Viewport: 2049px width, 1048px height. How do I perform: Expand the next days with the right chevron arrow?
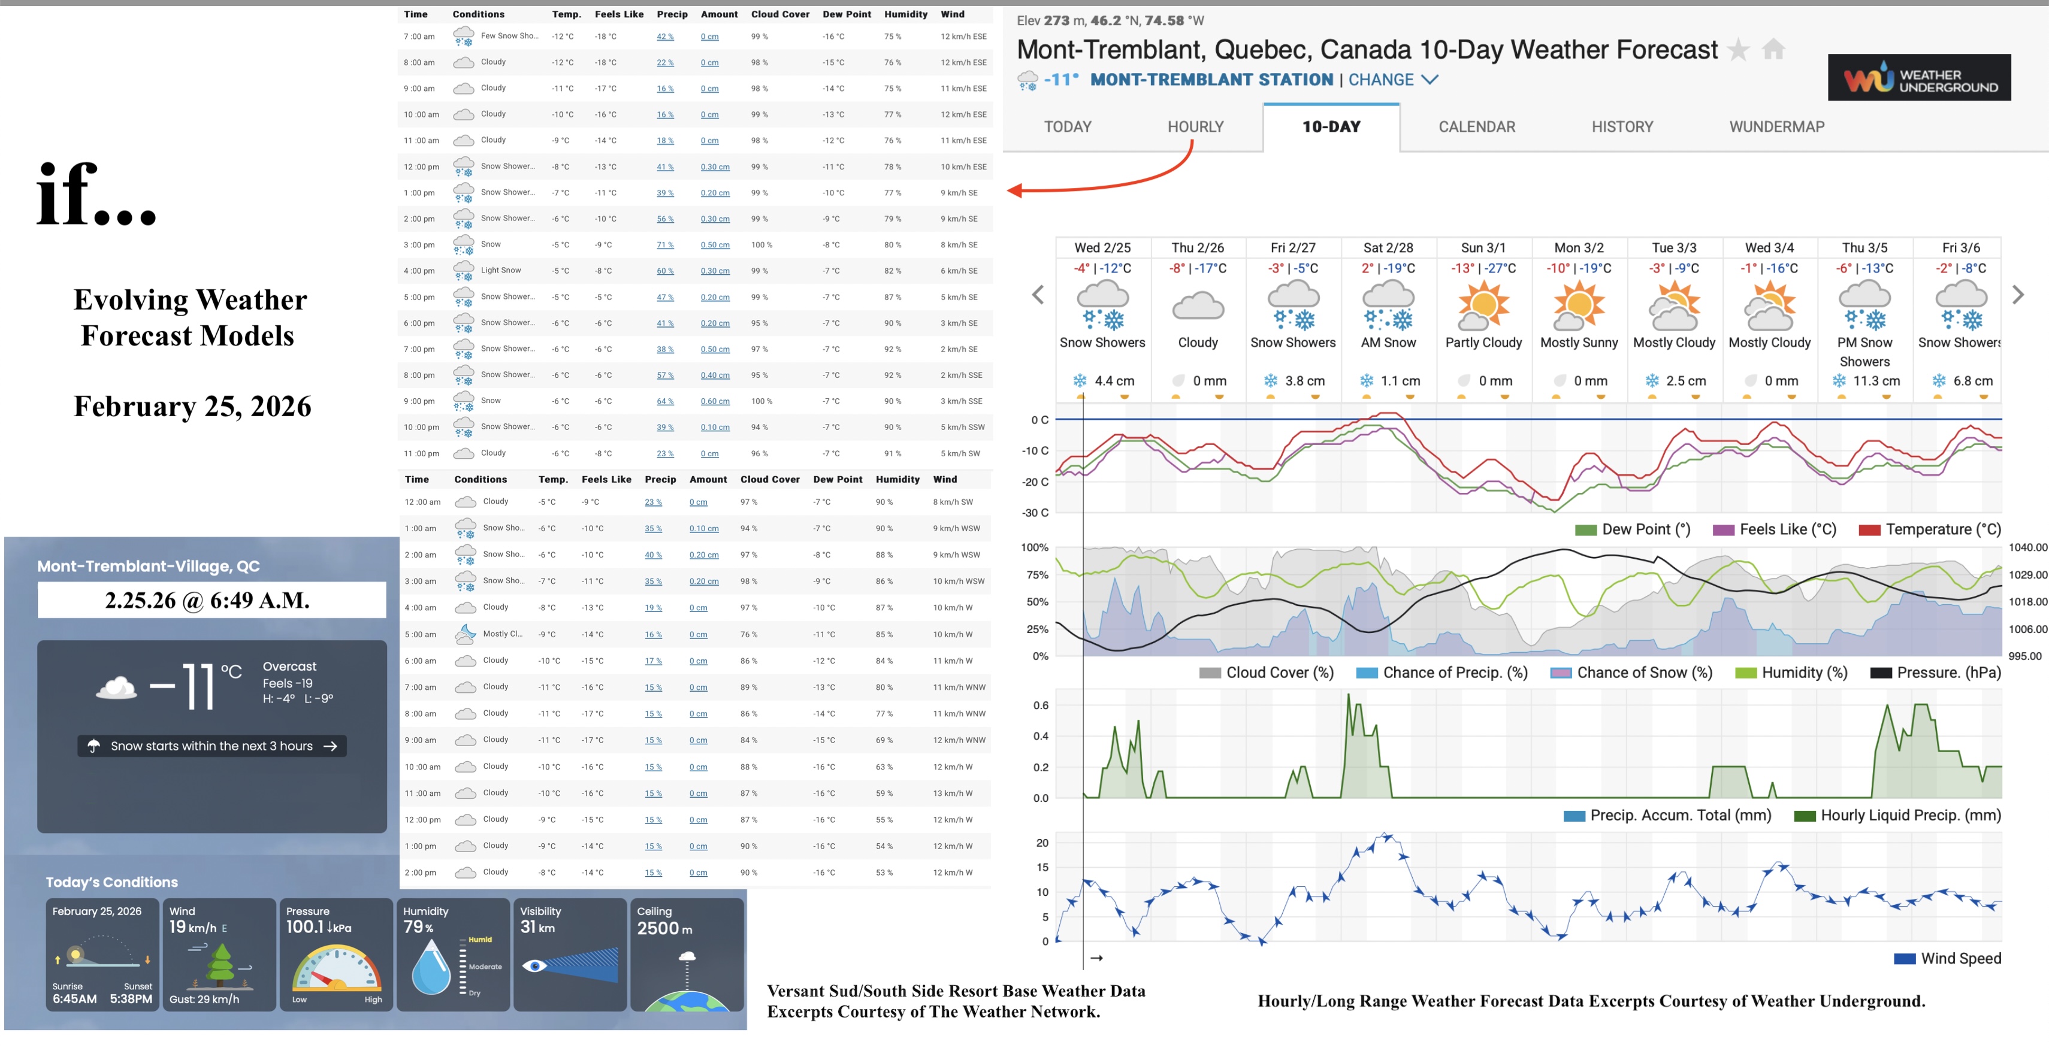[x=2018, y=294]
